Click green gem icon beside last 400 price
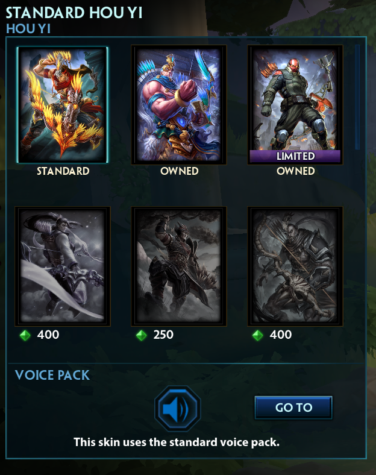This screenshot has height=475, width=376. (x=258, y=335)
